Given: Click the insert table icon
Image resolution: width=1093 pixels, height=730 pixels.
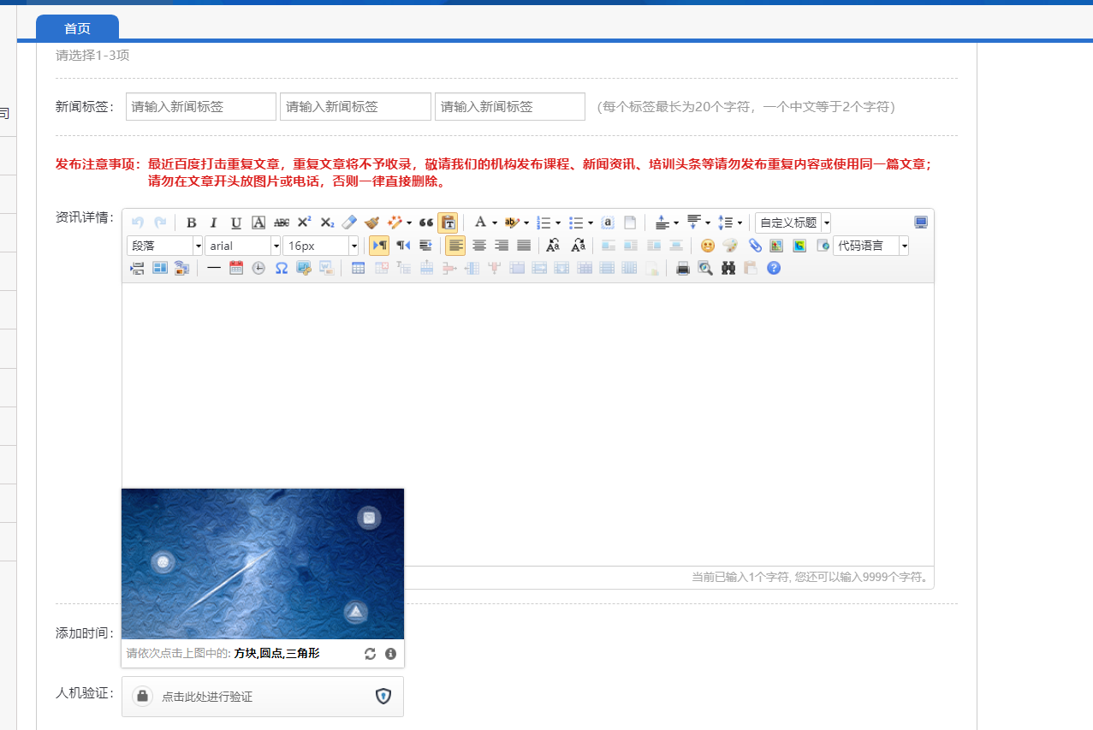Looking at the screenshot, I should coord(358,268).
